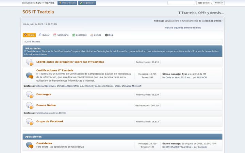
Task: Click the Demos menu icon
Action: point(92,35)
